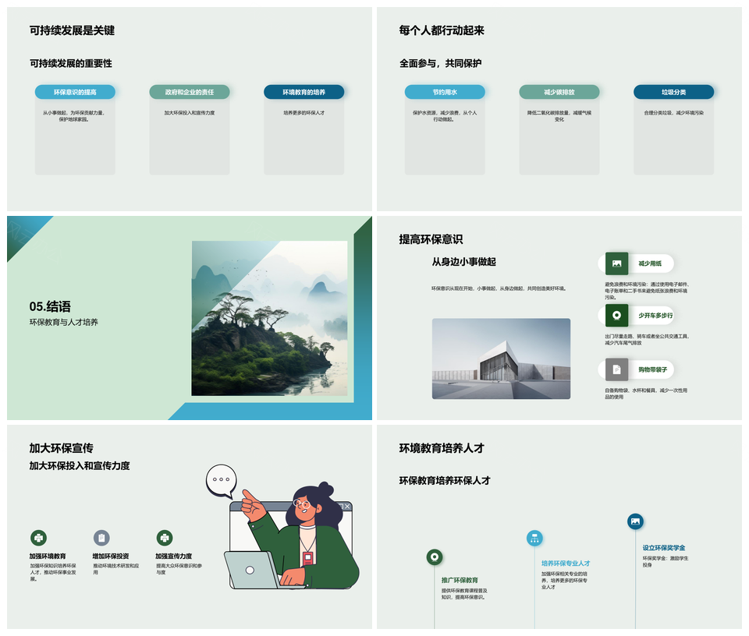Click the text 环保教育与人才培养
This screenshot has width=749, height=636.
click(63, 322)
